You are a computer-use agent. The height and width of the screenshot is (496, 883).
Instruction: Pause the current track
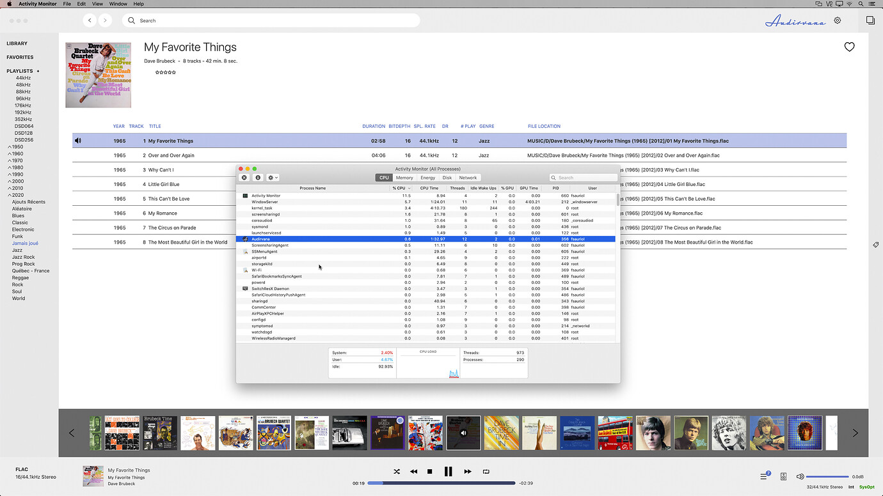448,471
